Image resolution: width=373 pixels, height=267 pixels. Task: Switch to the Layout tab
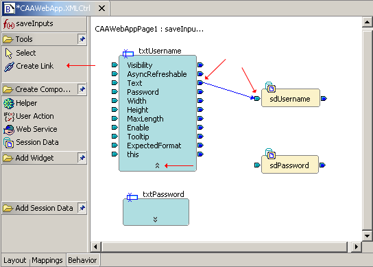[x=15, y=260]
